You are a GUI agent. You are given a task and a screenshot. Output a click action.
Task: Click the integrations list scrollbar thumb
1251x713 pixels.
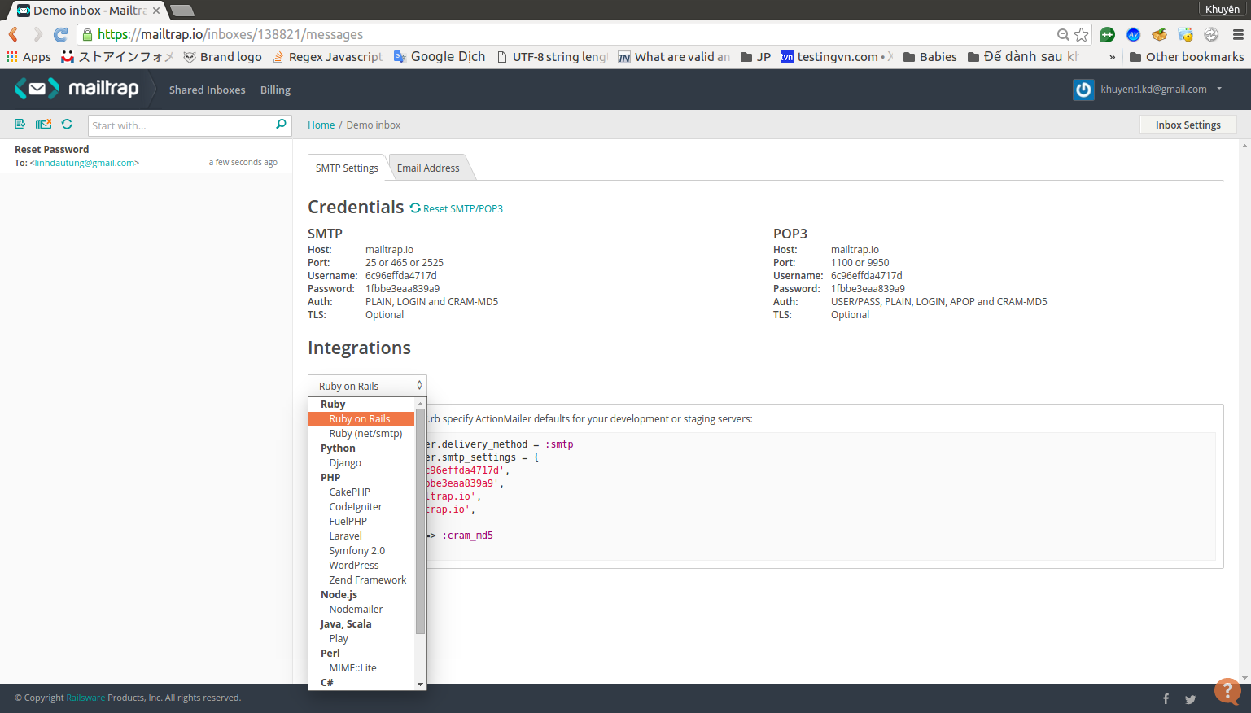pos(421,522)
